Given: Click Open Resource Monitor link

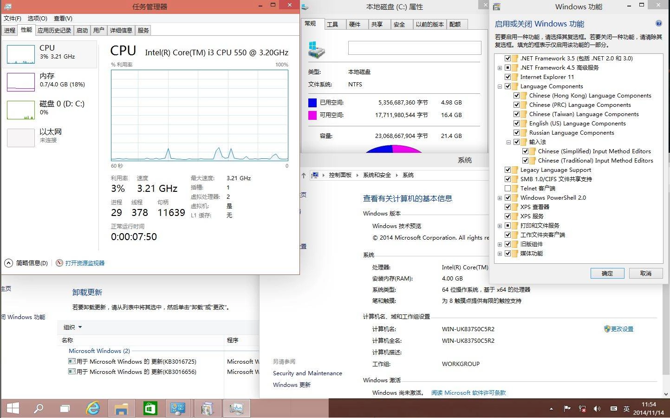Looking at the screenshot, I should pyautogui.click(x=85, y=263).
